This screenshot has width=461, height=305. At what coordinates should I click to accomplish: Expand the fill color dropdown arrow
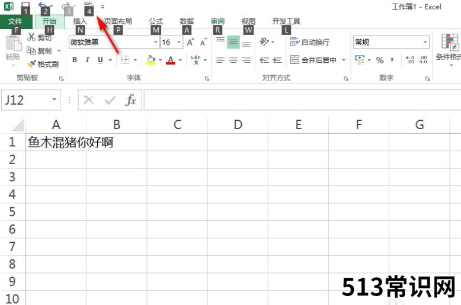(160, 60)
